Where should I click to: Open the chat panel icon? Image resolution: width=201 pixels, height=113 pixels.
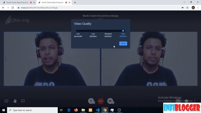(x=23, y=101)
